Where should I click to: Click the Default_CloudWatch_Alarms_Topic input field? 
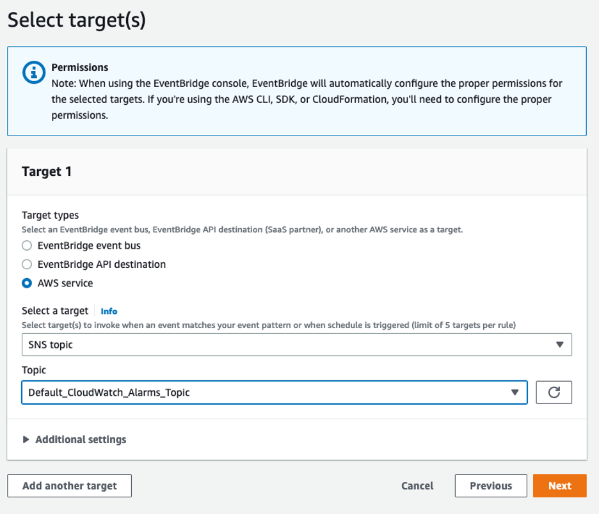pos(192,392)
